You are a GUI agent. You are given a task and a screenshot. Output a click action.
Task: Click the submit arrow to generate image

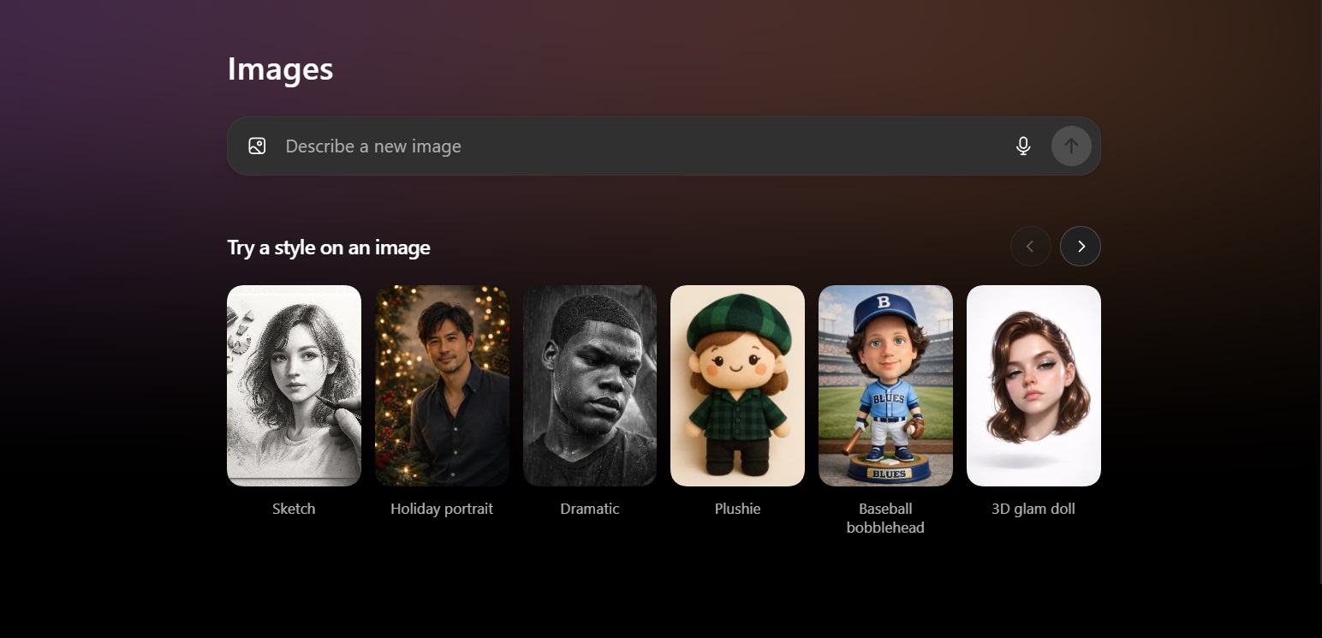pos(1070,146)
